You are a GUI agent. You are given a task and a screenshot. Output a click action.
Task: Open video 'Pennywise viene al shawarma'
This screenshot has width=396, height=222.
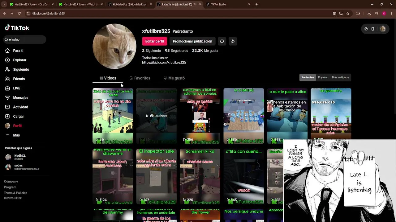pos(113,176)
